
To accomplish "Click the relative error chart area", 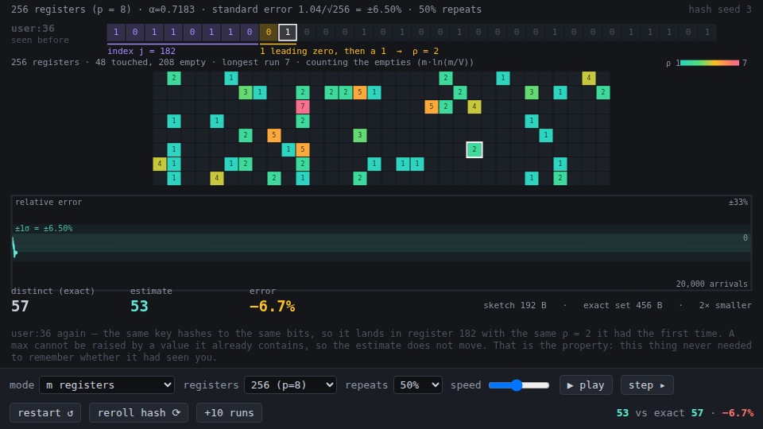I will [x=381, y=243].
